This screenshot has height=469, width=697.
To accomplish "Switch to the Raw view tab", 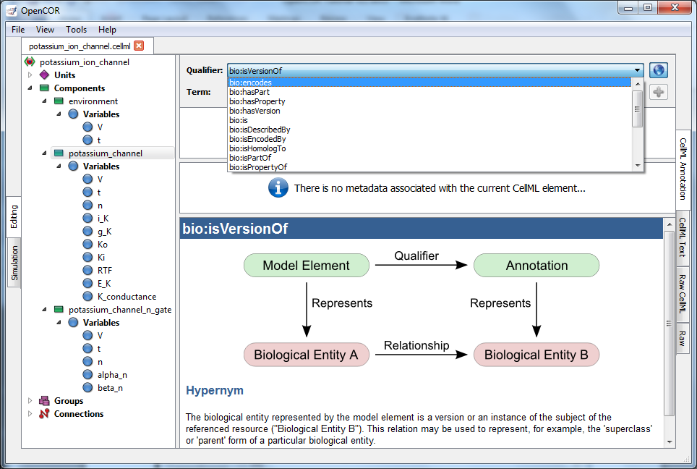I will pyautogui.click(x=683, y=339).
